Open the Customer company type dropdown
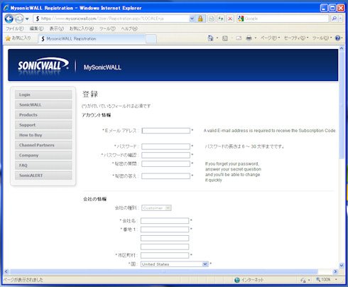The width and height of the screenshot is (348, 287). [168, 208]
